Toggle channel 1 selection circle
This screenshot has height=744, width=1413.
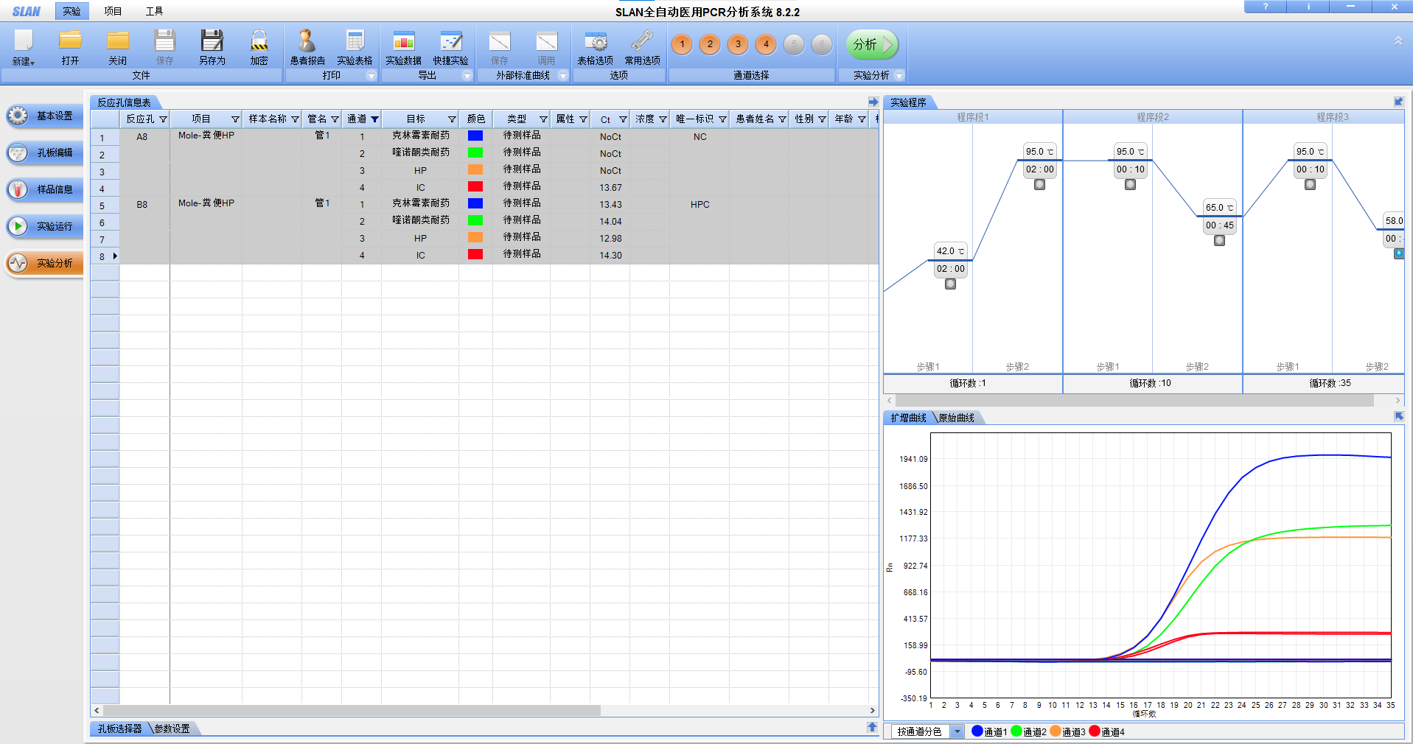pyautogui.click(x=682, y=44)
